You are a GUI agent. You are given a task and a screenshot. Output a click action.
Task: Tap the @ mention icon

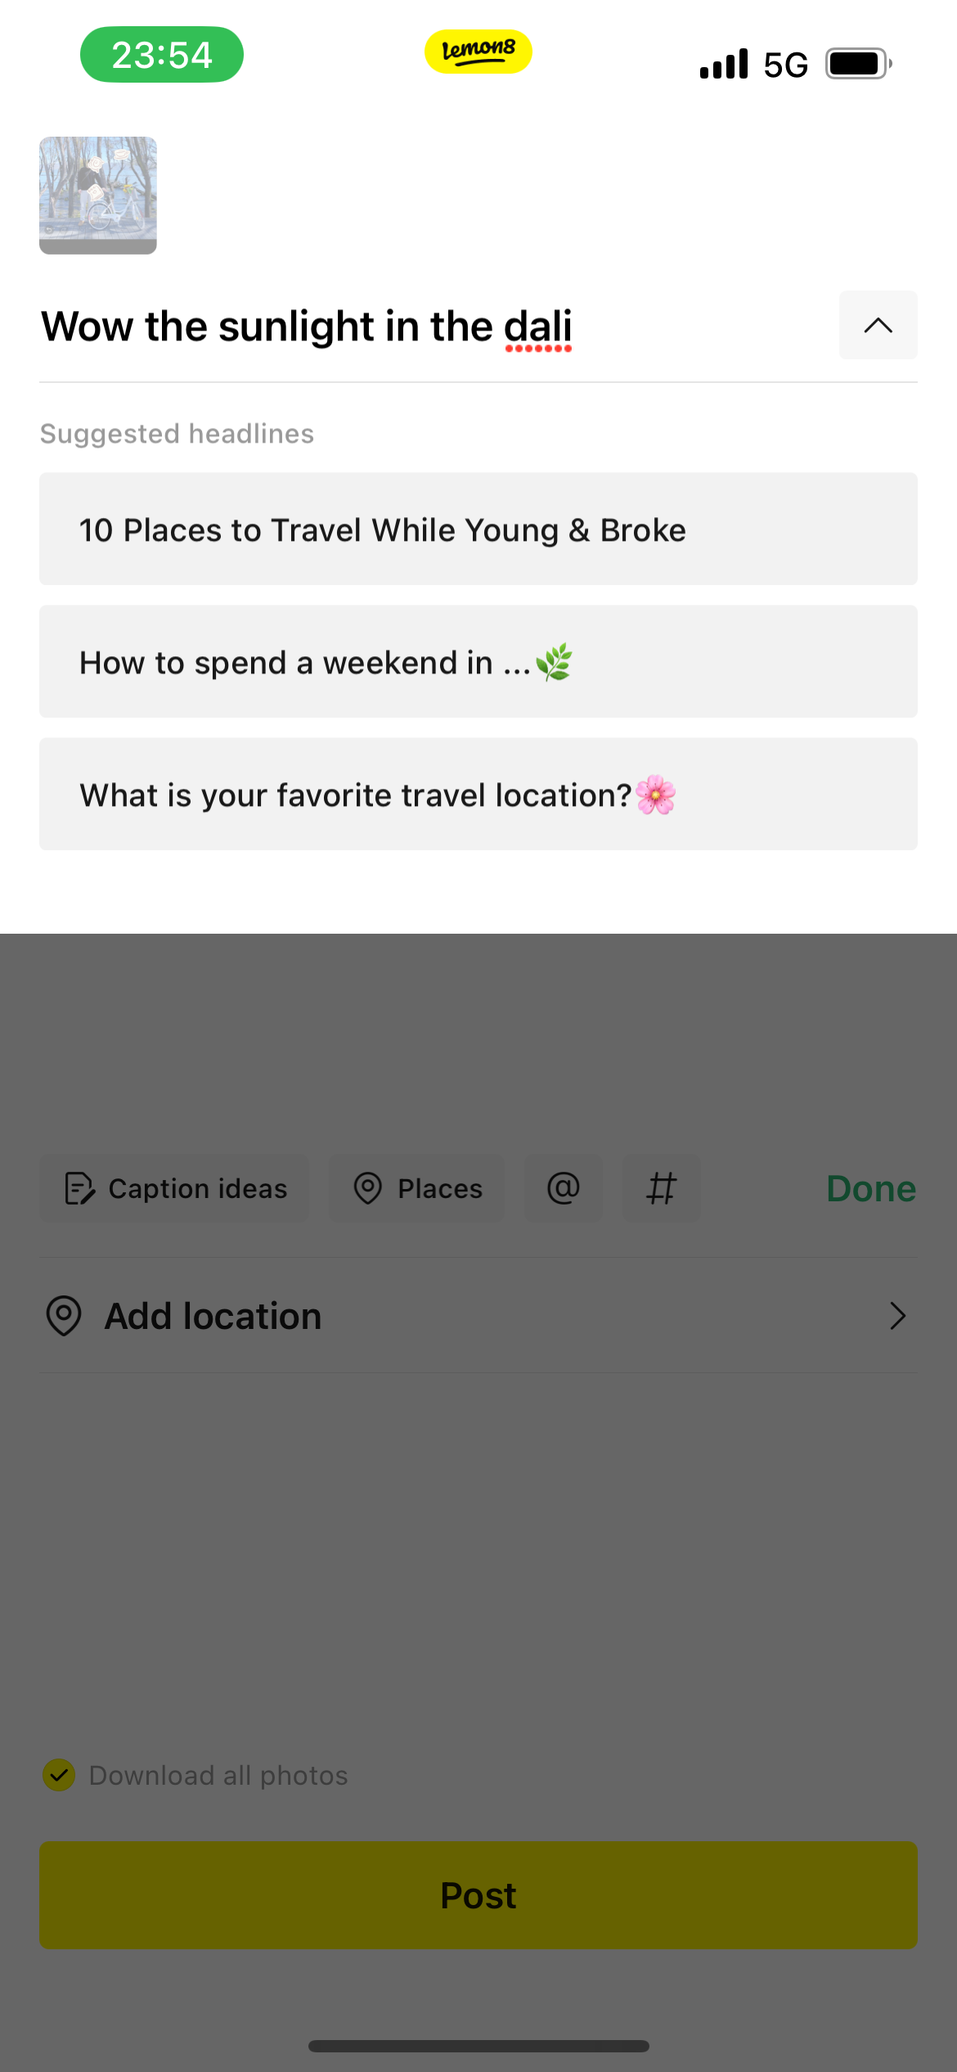(x=564, y=1188)
